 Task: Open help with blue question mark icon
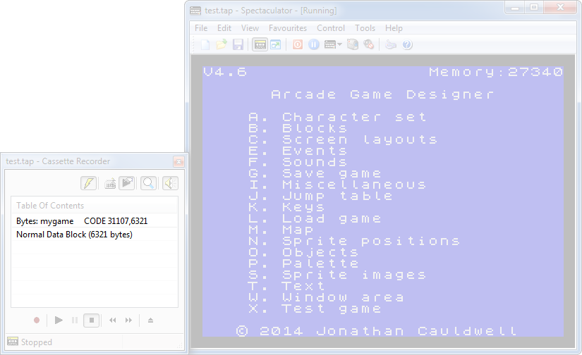tap(407, 45)
